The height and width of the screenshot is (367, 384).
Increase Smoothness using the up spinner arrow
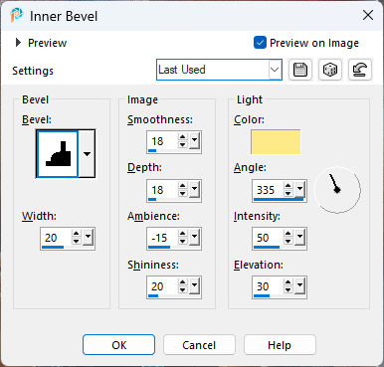coord(183,137)
